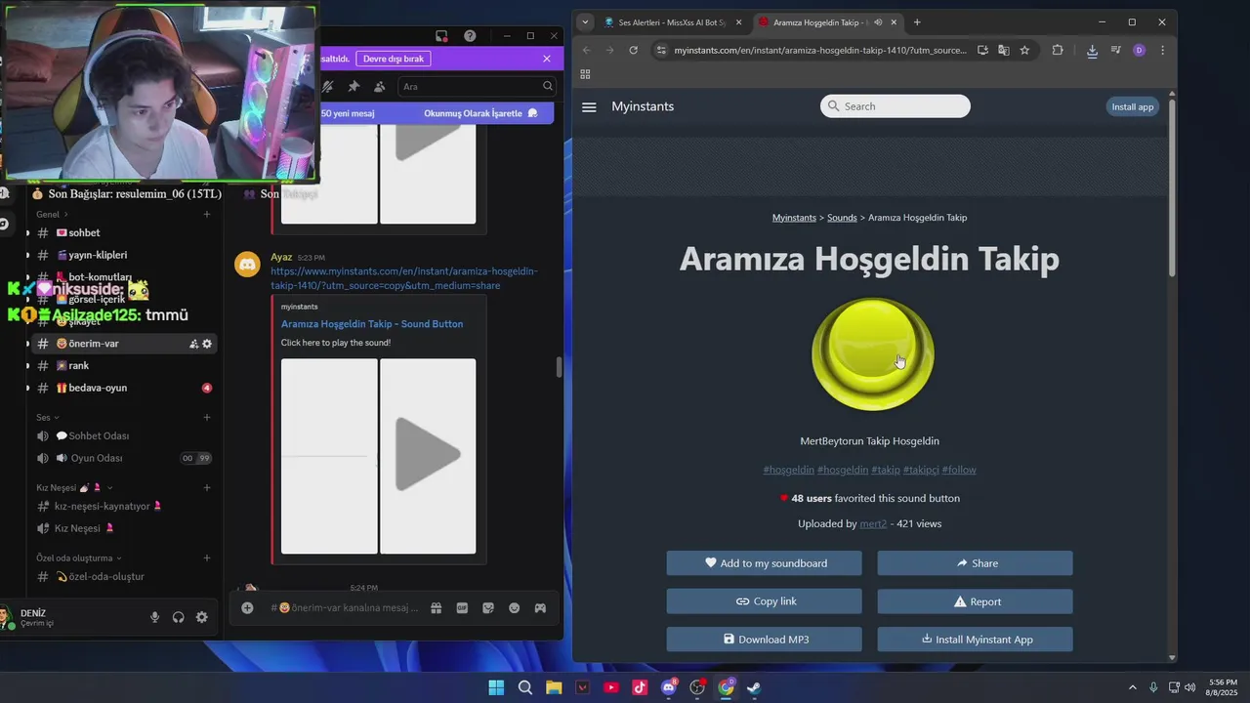Go to Sounds breadcrumb link
This screenshot has width=1250, height=703.
tap(842, 218)
